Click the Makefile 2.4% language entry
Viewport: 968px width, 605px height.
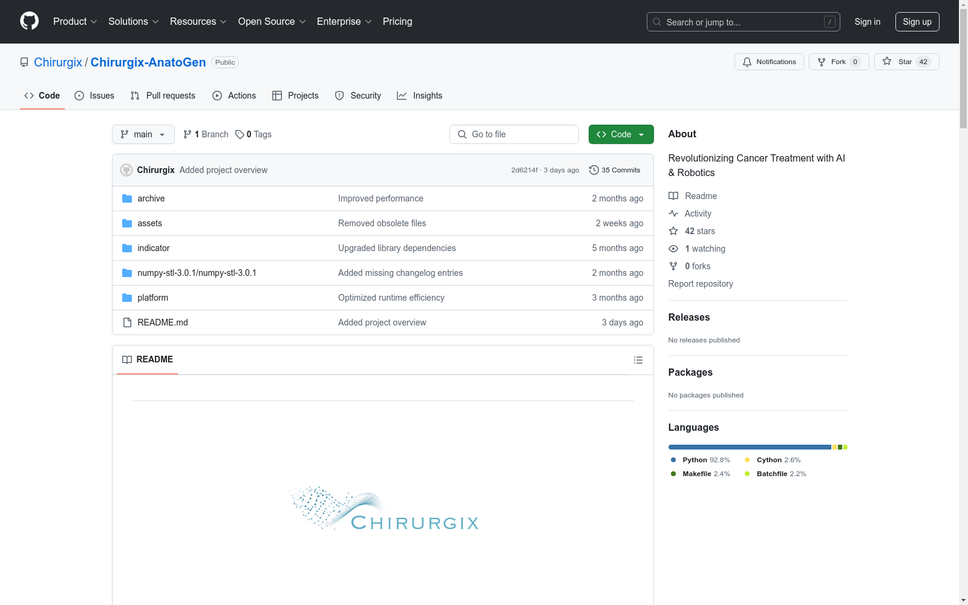[700, 474]
